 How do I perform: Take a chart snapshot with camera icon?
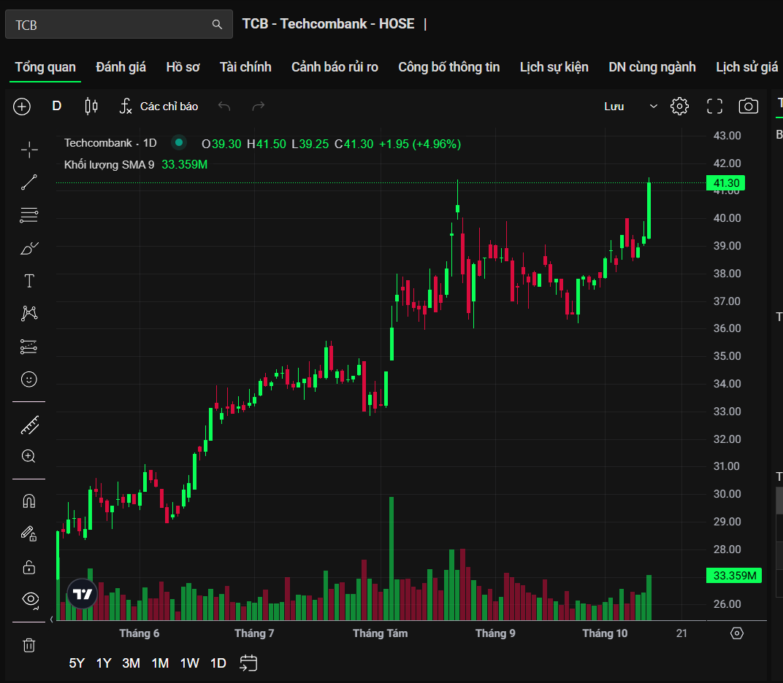click(x=748, y=107)
